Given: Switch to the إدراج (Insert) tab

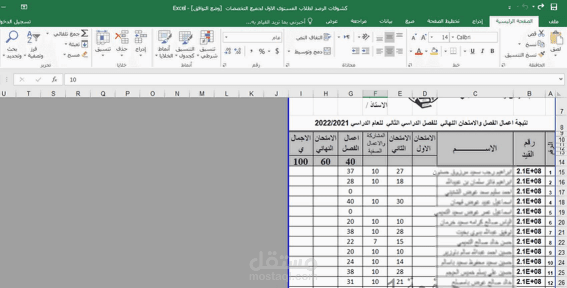Looking at the screenshot, I should click(x=477, y=21).
